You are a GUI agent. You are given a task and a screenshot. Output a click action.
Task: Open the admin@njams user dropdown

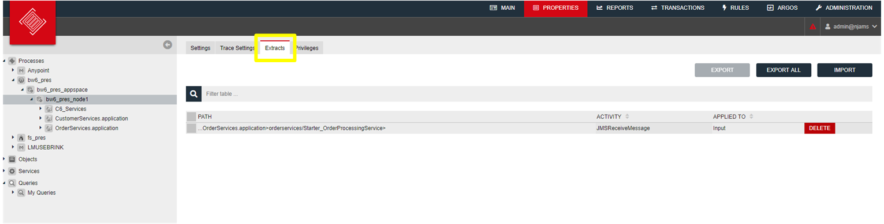[x=851, y=26]
